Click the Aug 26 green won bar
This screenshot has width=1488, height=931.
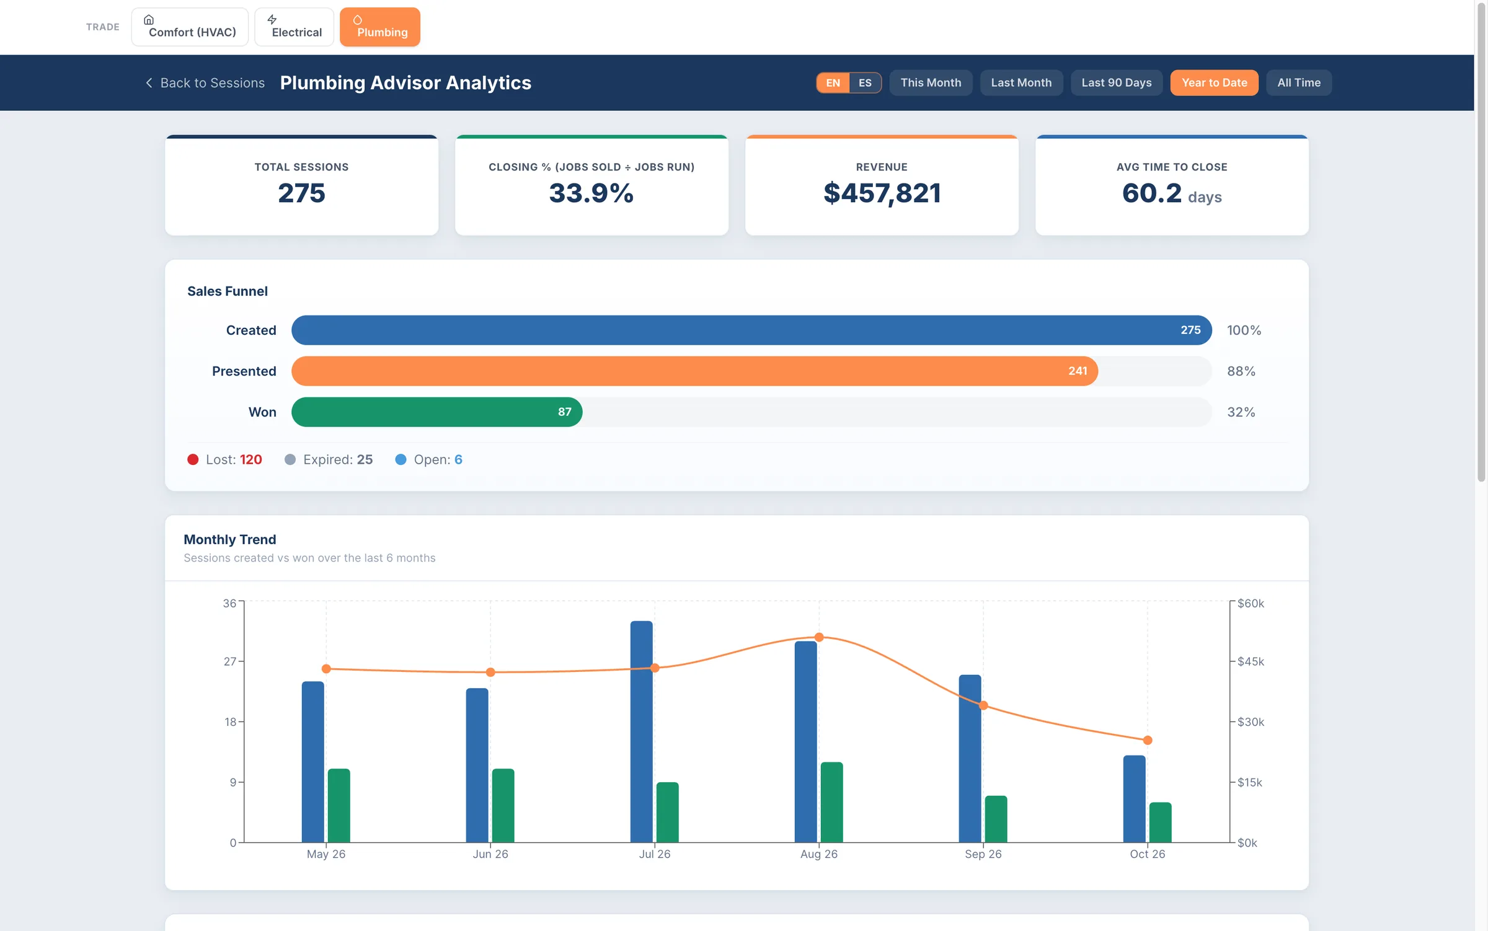[x=831, y=802]
